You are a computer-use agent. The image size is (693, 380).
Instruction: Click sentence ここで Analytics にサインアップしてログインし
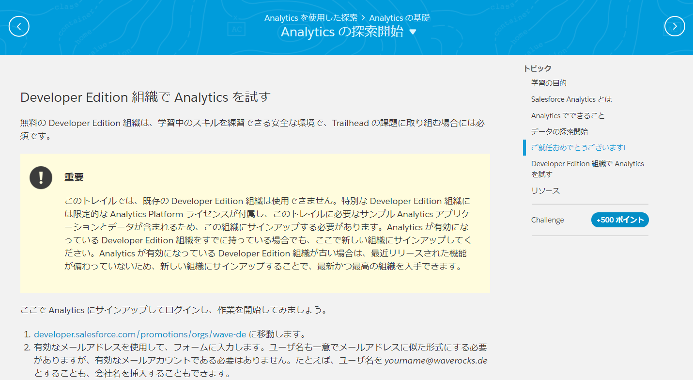tap(173, 310)
